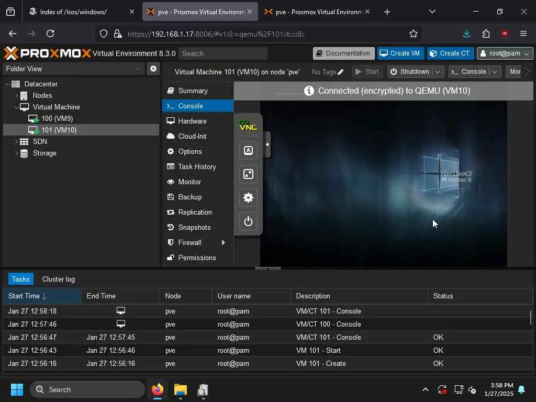The width and height of the screenshot is (536, 402).
Task: Open the Task History menu item
Action: pos(198,167)
